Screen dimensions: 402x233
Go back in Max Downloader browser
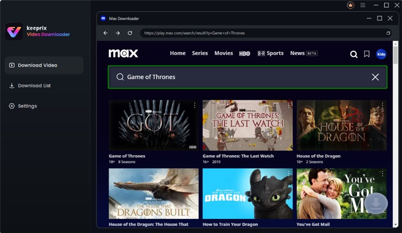(x=106, y=33)
